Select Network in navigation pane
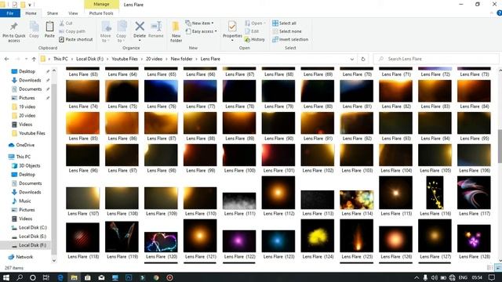Screen dimensions: 502x282 point(24,257)
